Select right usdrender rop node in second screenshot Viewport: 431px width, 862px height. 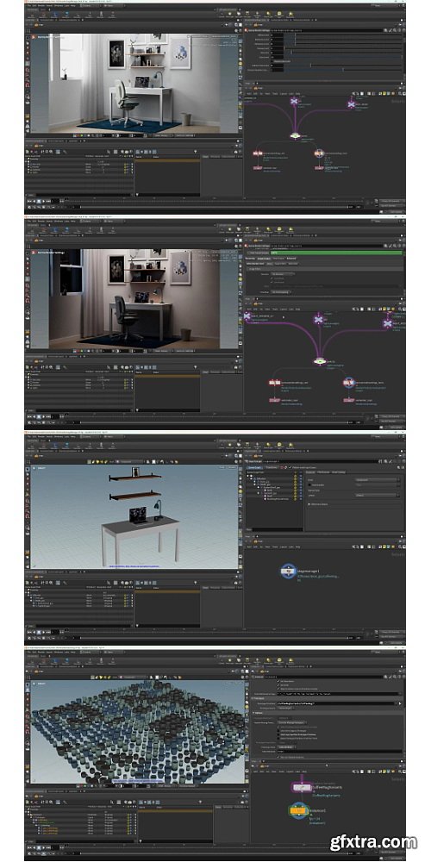click(348, 400)
